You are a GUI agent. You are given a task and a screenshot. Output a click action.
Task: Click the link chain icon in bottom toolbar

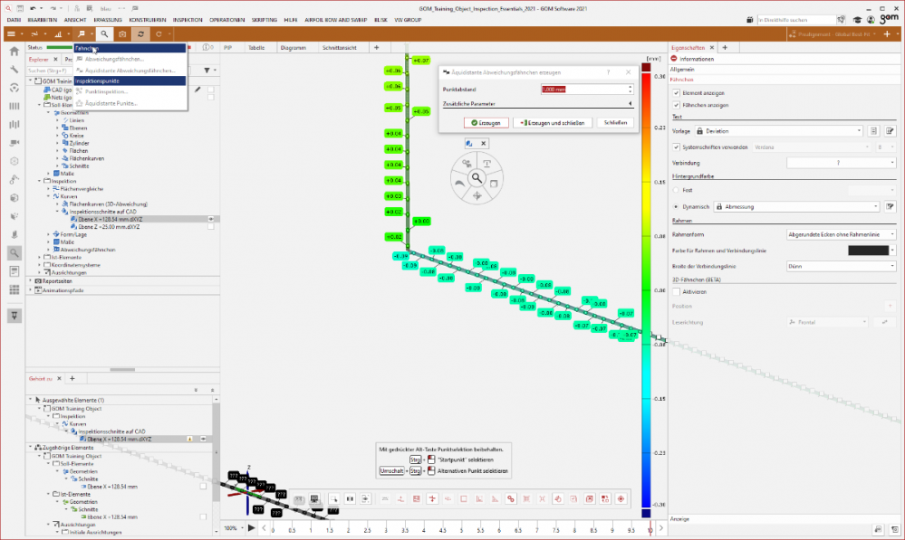click(x=511, y=499)
